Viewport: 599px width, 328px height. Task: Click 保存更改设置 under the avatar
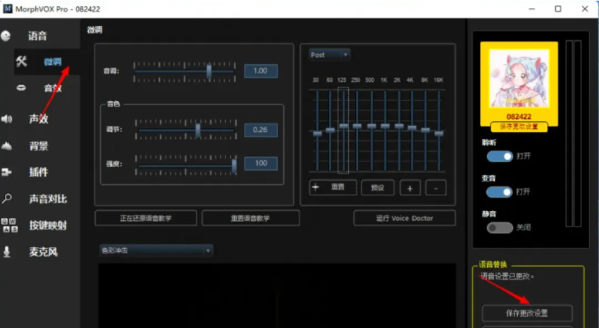pyautogui.click(x=519, y=126)
